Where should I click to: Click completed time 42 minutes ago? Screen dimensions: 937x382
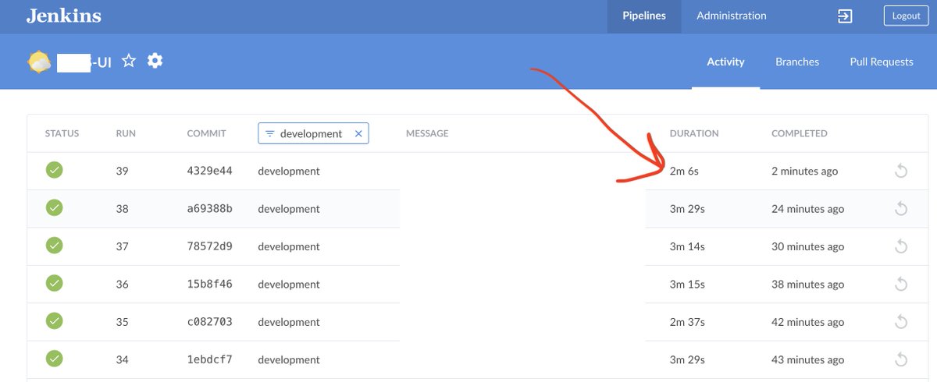pyautogui.click(x=807, y=322)
